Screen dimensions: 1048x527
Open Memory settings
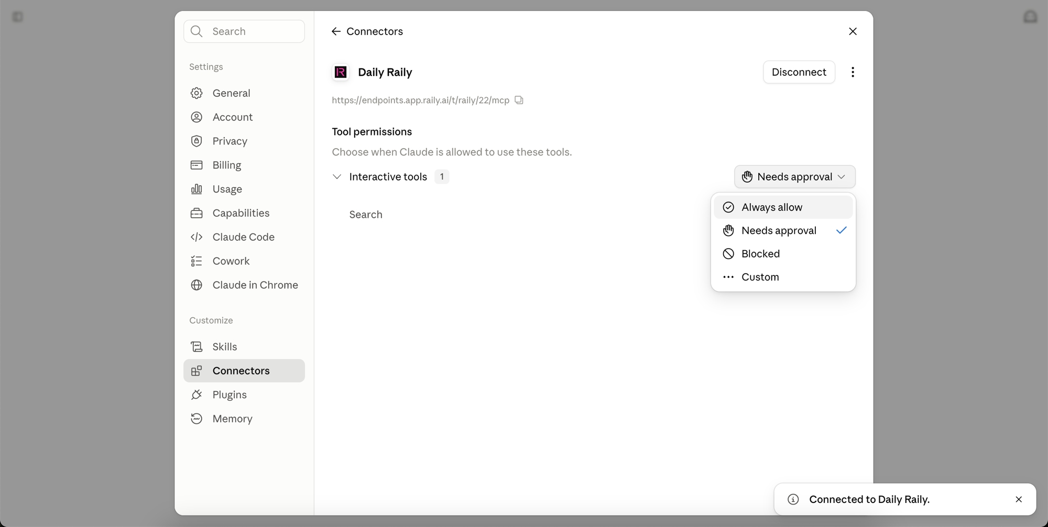click(244, 419)
